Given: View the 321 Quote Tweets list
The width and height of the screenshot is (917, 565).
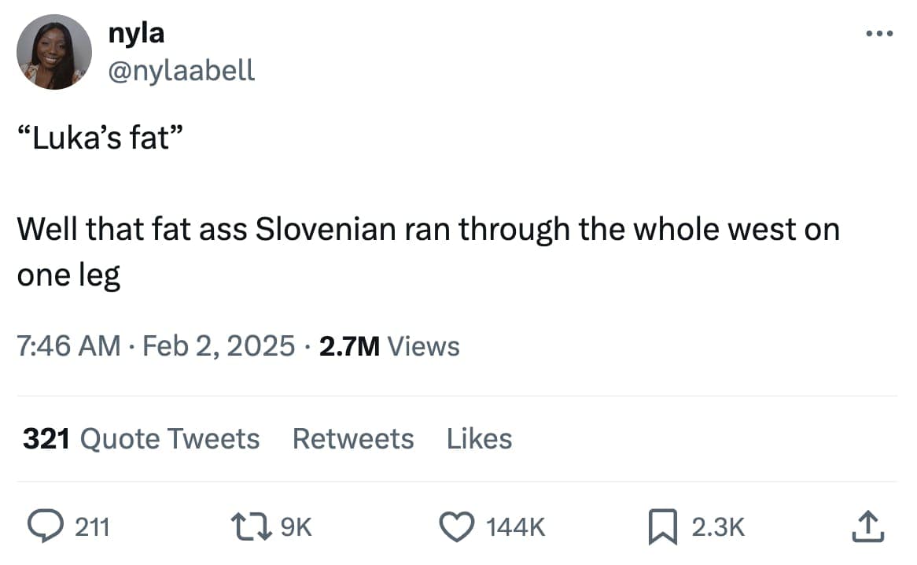Looking at the screenshot, I should pyautogui.click(x=142, y=438).
